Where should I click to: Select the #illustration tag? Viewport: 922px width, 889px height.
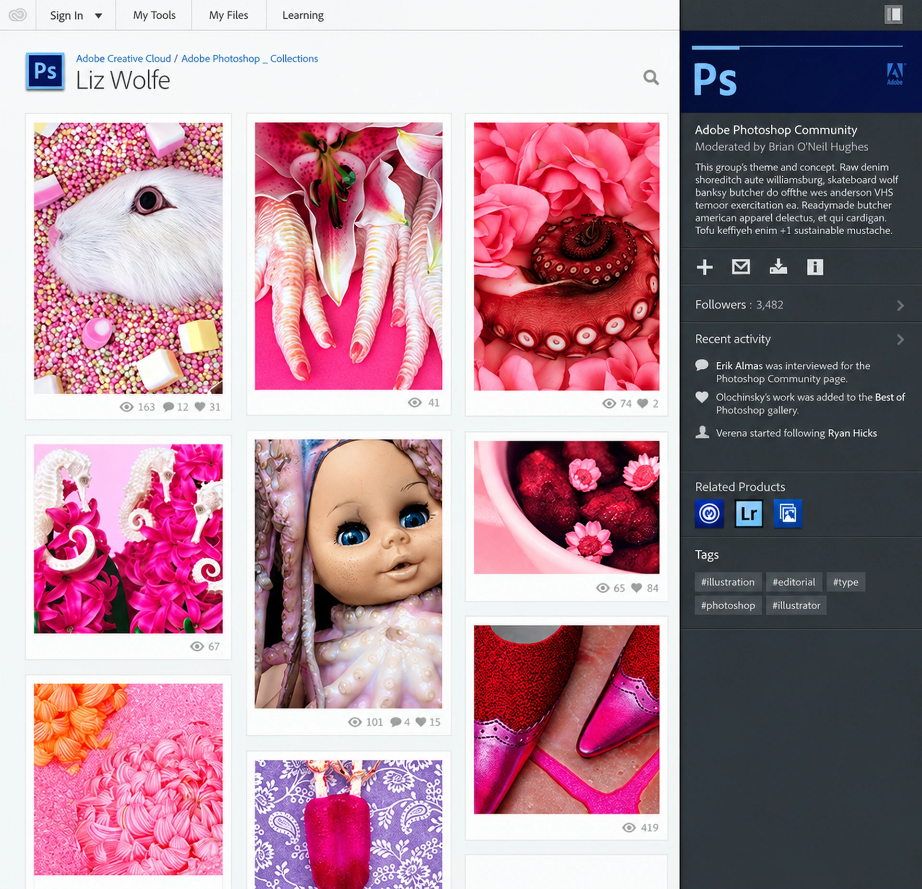[x=728, y=582]
